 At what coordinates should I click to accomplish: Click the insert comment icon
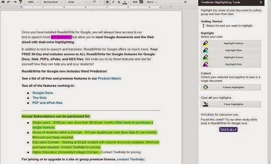click(141, 2)
